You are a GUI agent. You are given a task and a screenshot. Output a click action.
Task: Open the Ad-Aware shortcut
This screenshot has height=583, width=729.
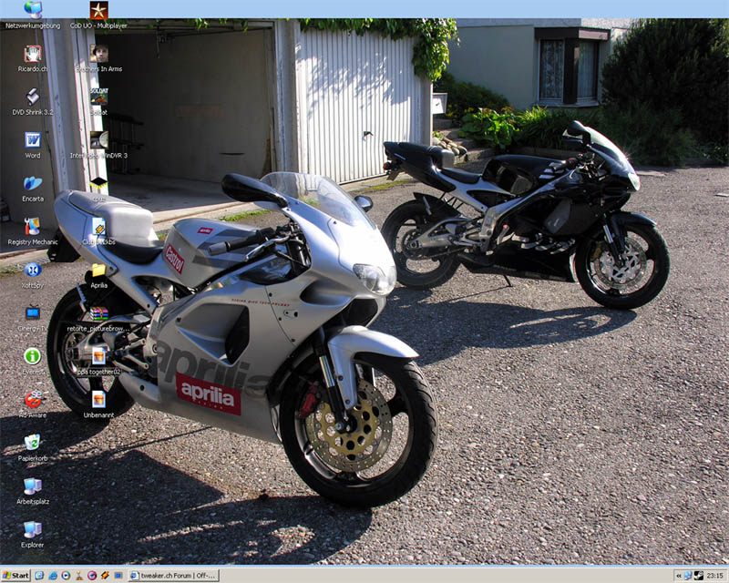33,399
